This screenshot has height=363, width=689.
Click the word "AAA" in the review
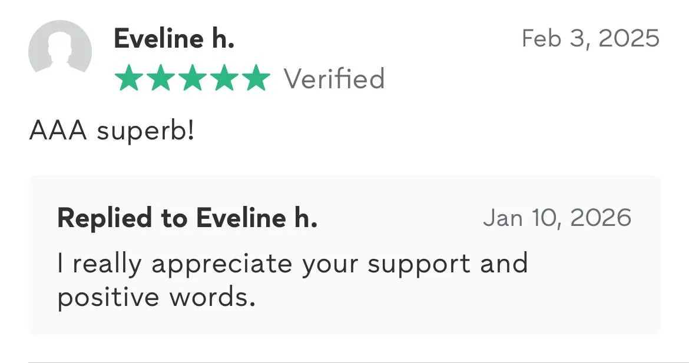tap(58, 131)
